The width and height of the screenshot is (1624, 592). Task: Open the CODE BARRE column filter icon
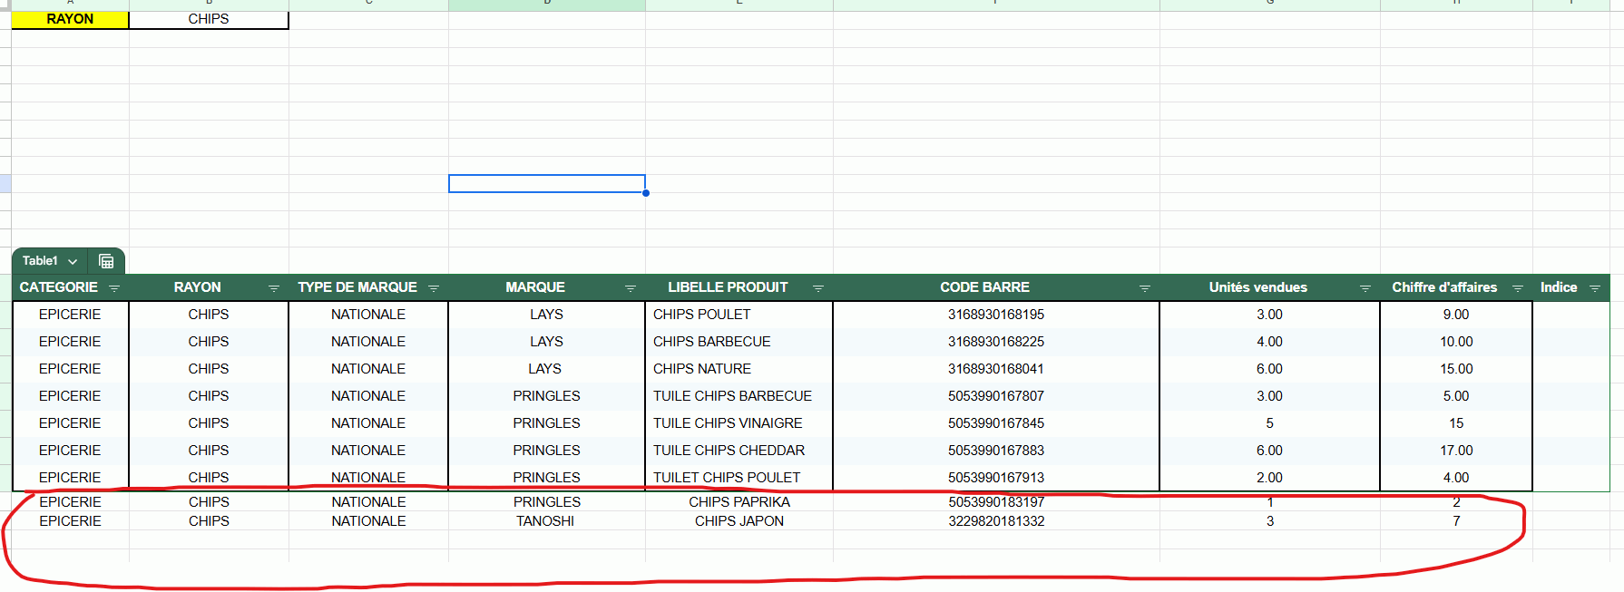click(x=1145, y=288)
